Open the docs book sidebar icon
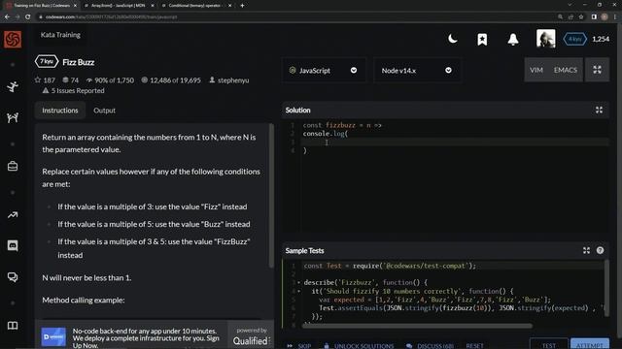This screenshot has width=622, height=349. point(13,326)
